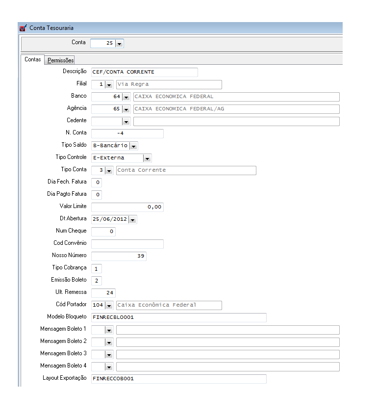Screen dimensions: 376x393
Task: Expand the Tipo Controle combo box
Action: tap(147, 158)
